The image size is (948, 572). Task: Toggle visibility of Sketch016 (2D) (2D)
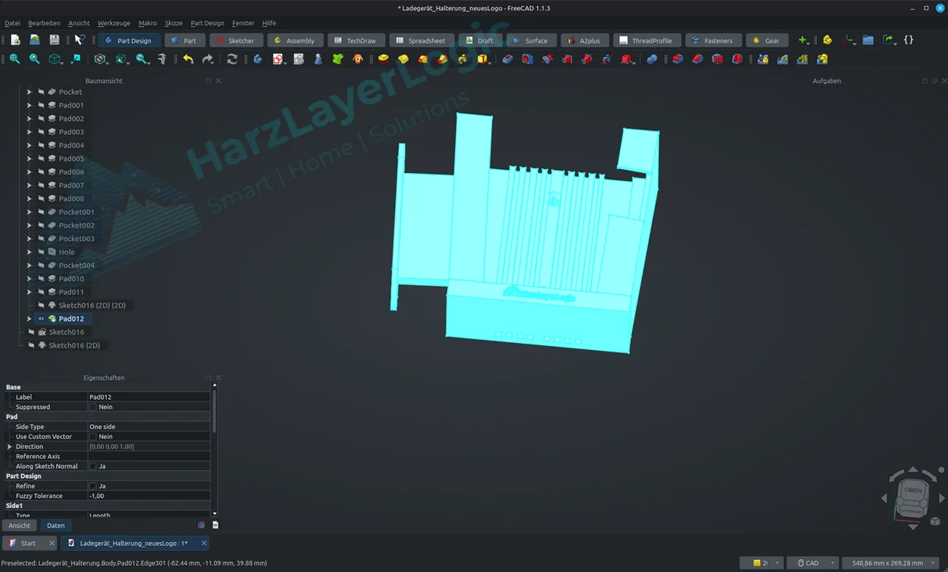click(41, 305)
